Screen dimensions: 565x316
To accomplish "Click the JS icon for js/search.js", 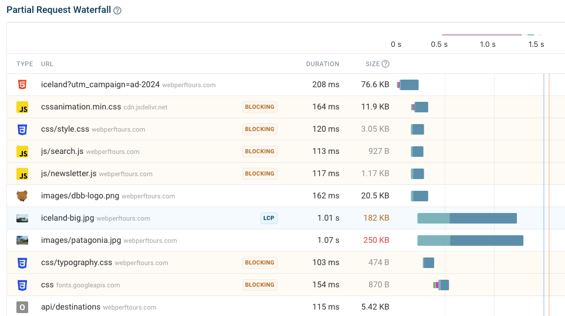I will pos(22,152).
